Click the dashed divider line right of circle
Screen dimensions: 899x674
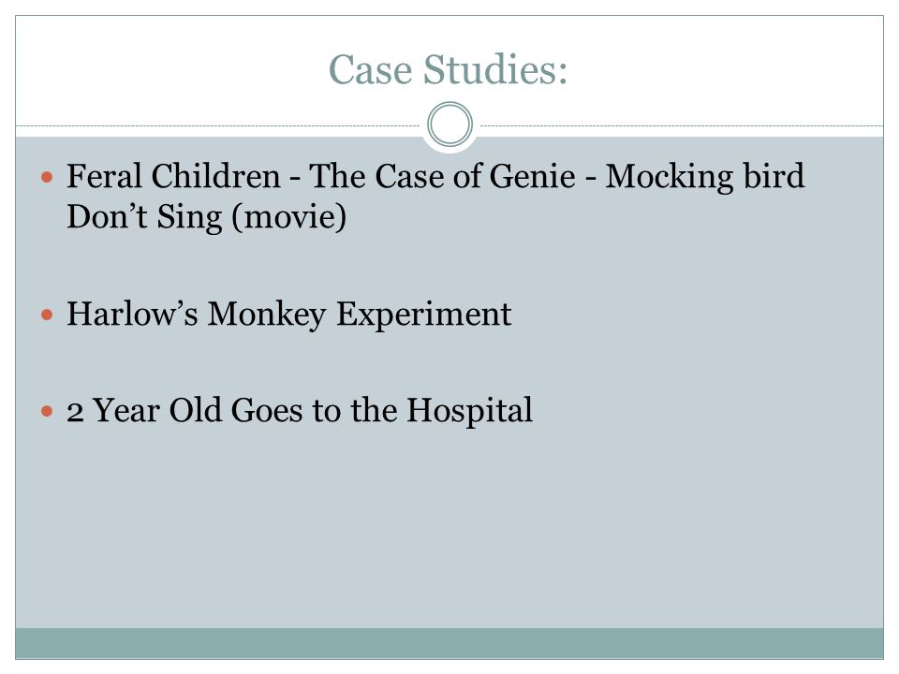(682, 125)
